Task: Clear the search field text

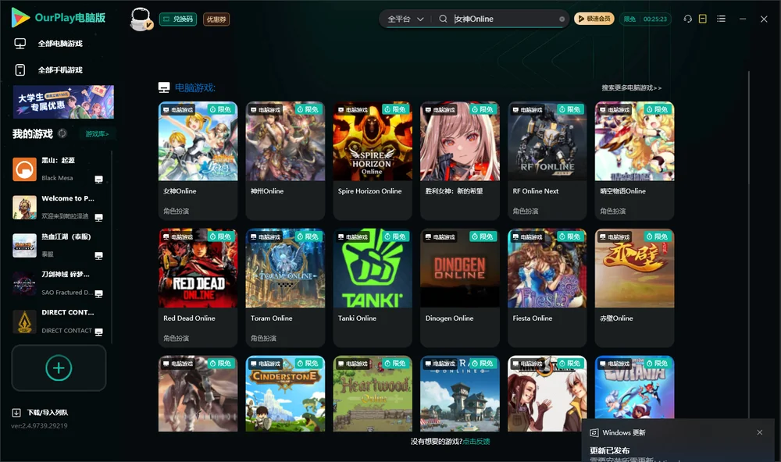Action: point(562,20)
